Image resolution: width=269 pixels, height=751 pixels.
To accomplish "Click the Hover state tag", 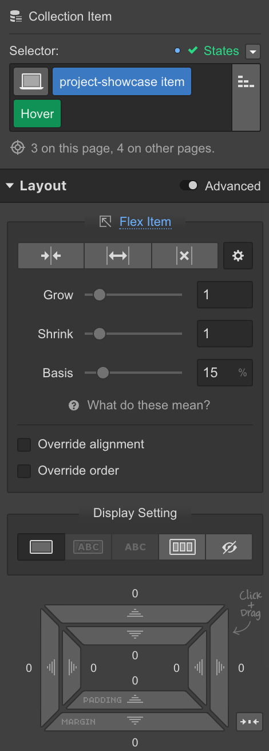I will [37, 114].
